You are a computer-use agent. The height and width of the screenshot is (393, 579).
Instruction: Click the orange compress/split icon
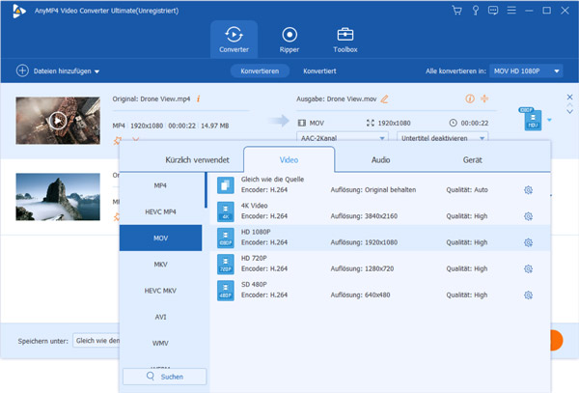484,98
